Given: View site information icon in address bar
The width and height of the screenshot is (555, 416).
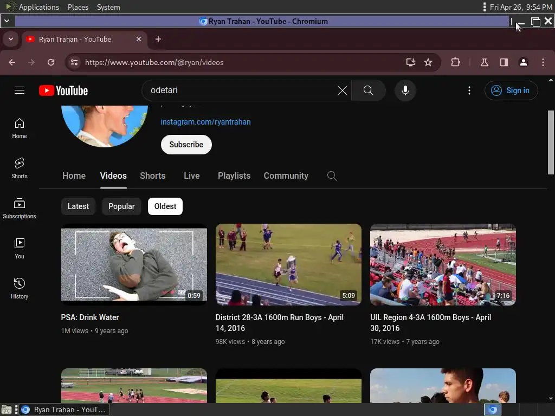Looking at the screenshot, I should coord(74,63).
